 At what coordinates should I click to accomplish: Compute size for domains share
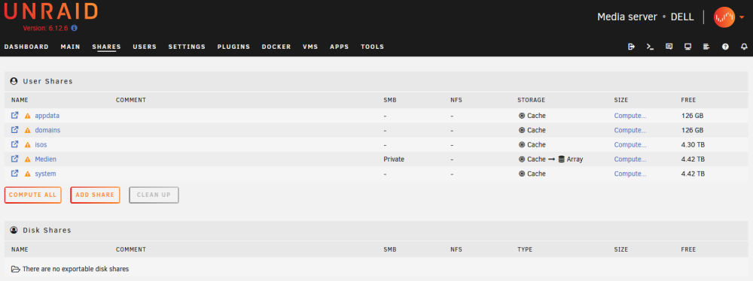630,130
